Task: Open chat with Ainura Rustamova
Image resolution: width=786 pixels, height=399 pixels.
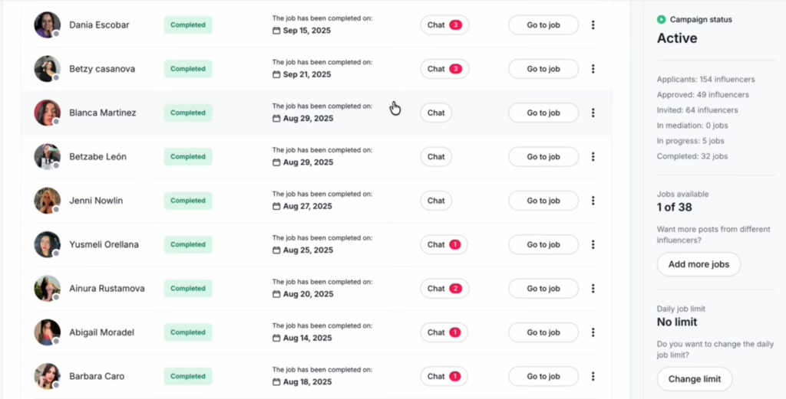Action: click(x=444, y=289)
